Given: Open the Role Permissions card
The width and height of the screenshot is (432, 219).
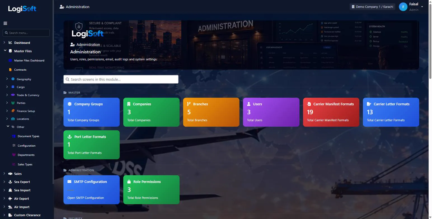Looking at the screenshot, I should click(x=151, y=190).
